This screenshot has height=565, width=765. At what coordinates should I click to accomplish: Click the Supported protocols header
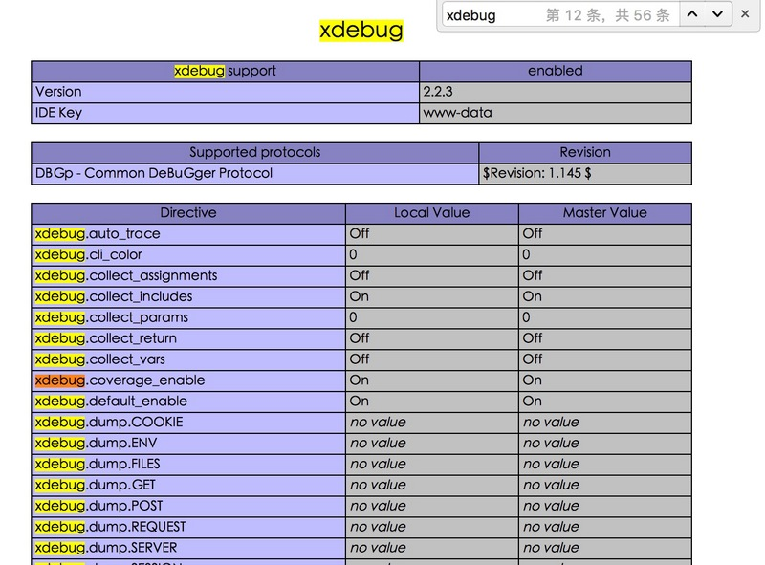point(254,153)
